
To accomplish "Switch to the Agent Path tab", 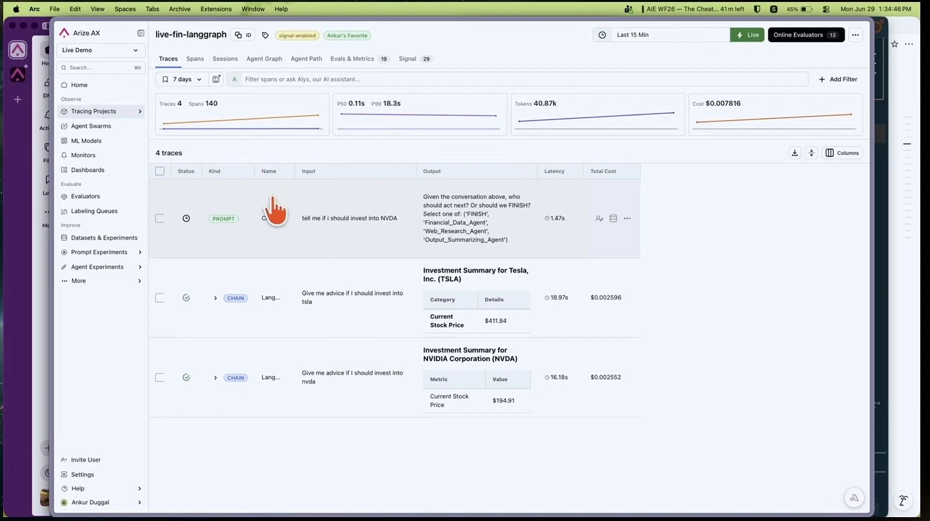I will (x=306, y=59).
